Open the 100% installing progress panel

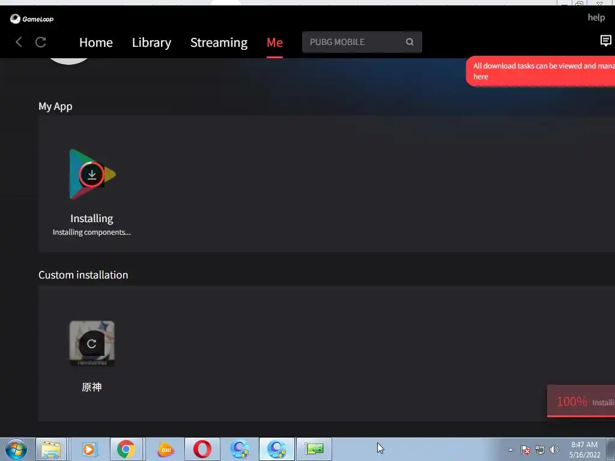click(x=581, y=401)
